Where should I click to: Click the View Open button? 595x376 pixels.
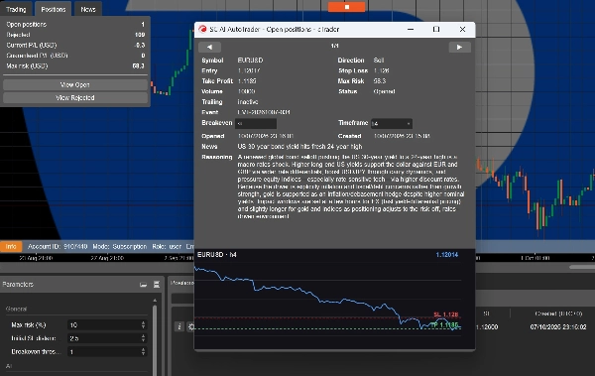click(75, 84)
